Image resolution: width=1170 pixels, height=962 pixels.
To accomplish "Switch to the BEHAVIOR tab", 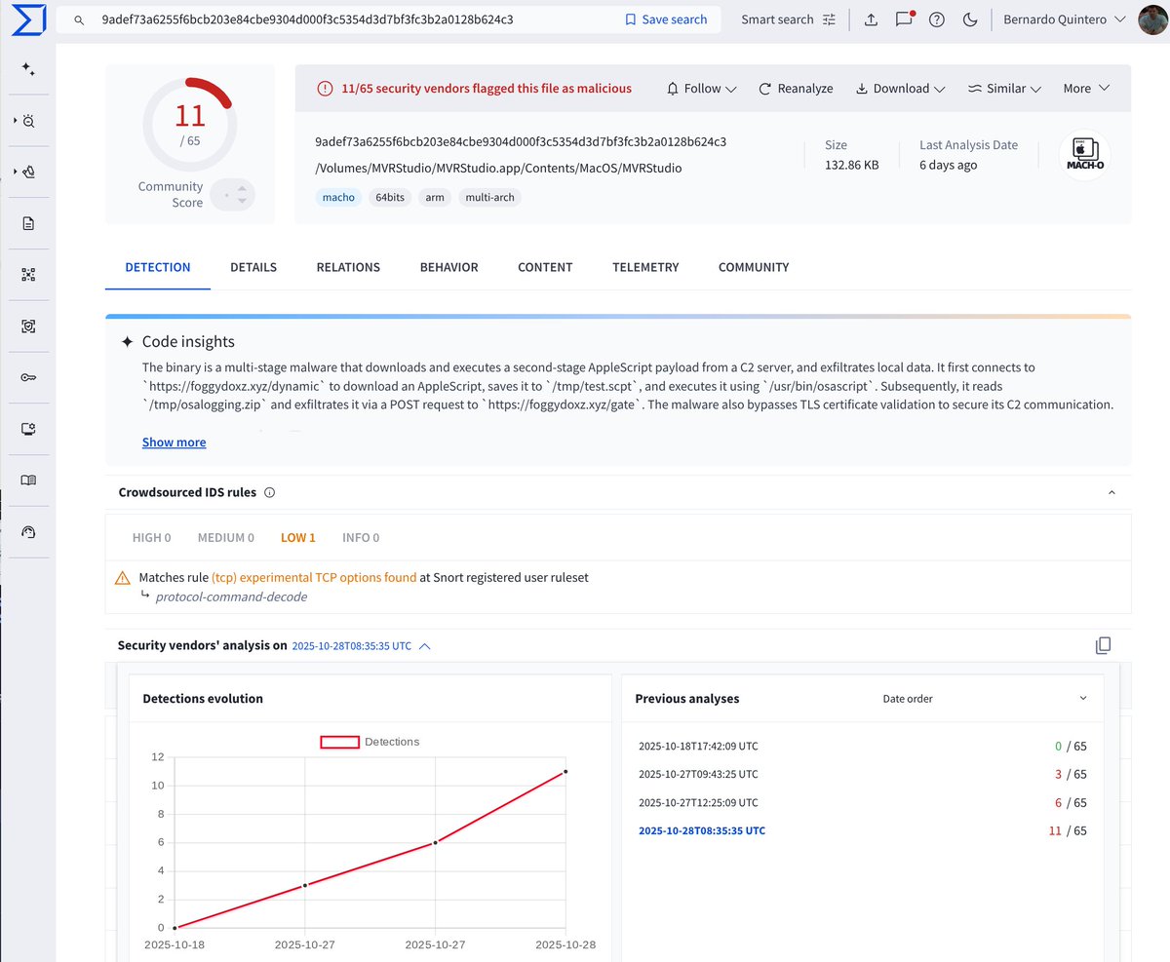I will click(448, 267).
